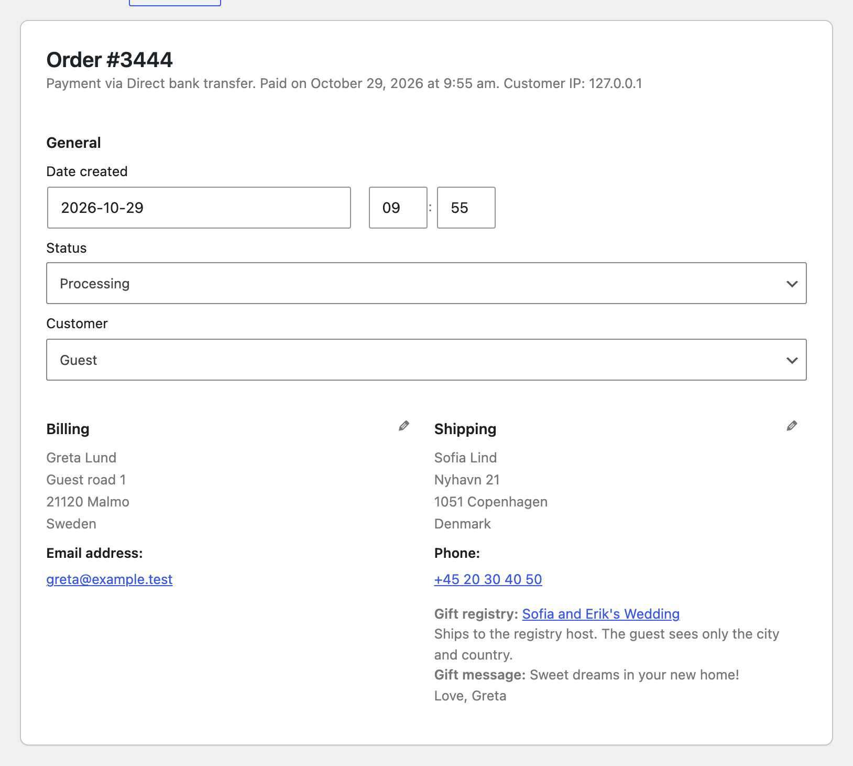Viewport: 853px width, 766px height.
Task: Click billing country Sweden
Action: click(71, 524)
